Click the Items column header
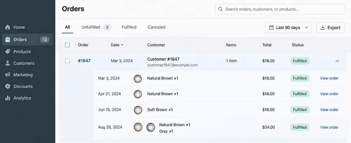This screenshot has height=143, width=351. pyautogui.click(x=231, y=45)
